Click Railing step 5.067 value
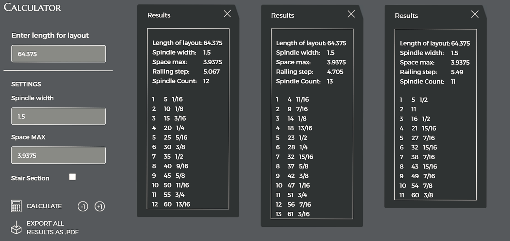Viewport: 510px width, 241px height. tap(211, 72)
